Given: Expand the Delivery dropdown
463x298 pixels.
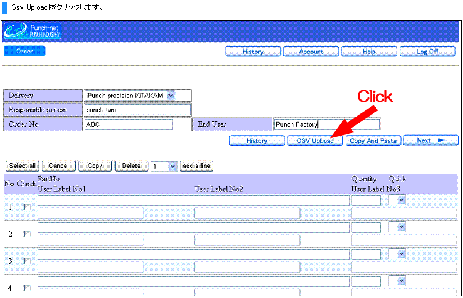Looking at the screenshot, I should (171, 96).
